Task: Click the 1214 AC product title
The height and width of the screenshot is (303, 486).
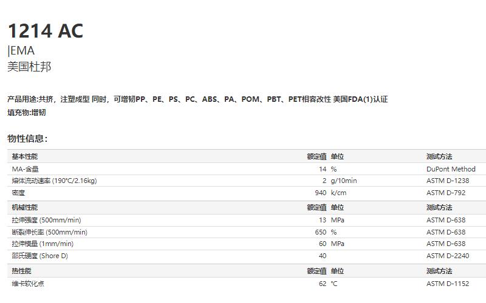Action: (x=46, y=31)
